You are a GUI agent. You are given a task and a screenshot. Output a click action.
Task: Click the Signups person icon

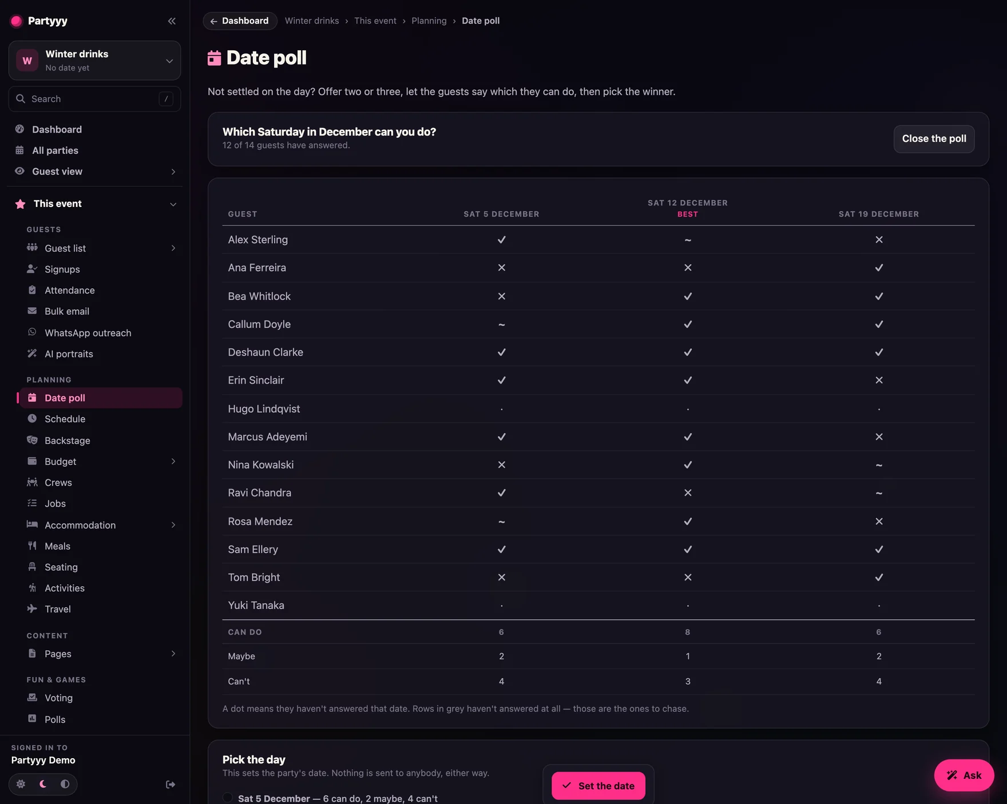pos(32,269)
